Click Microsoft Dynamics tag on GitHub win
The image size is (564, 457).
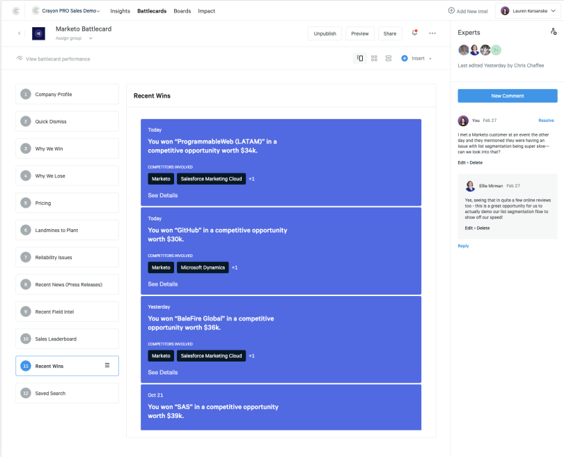[x=203, y=268]
